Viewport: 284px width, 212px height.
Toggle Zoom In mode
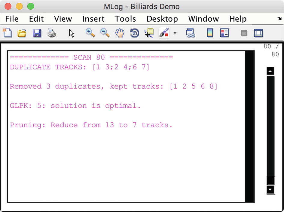pos(90,33)
